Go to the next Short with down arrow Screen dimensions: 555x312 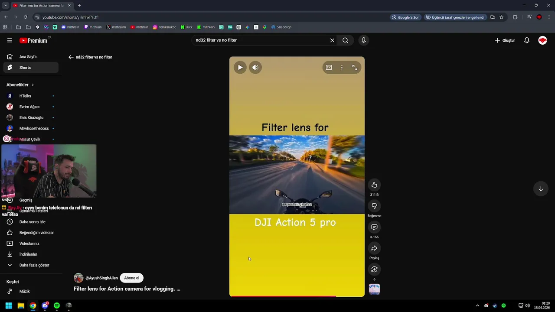point(541,189)
